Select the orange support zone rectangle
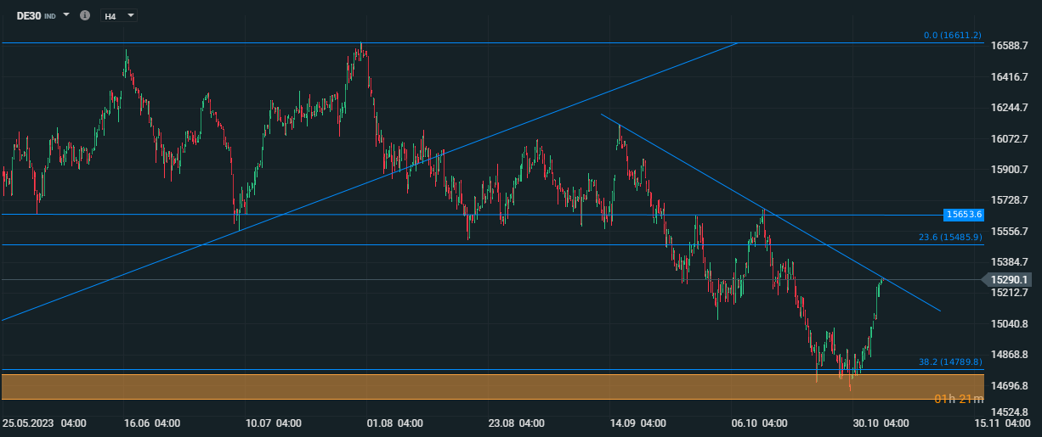 (x=492, y=386)
